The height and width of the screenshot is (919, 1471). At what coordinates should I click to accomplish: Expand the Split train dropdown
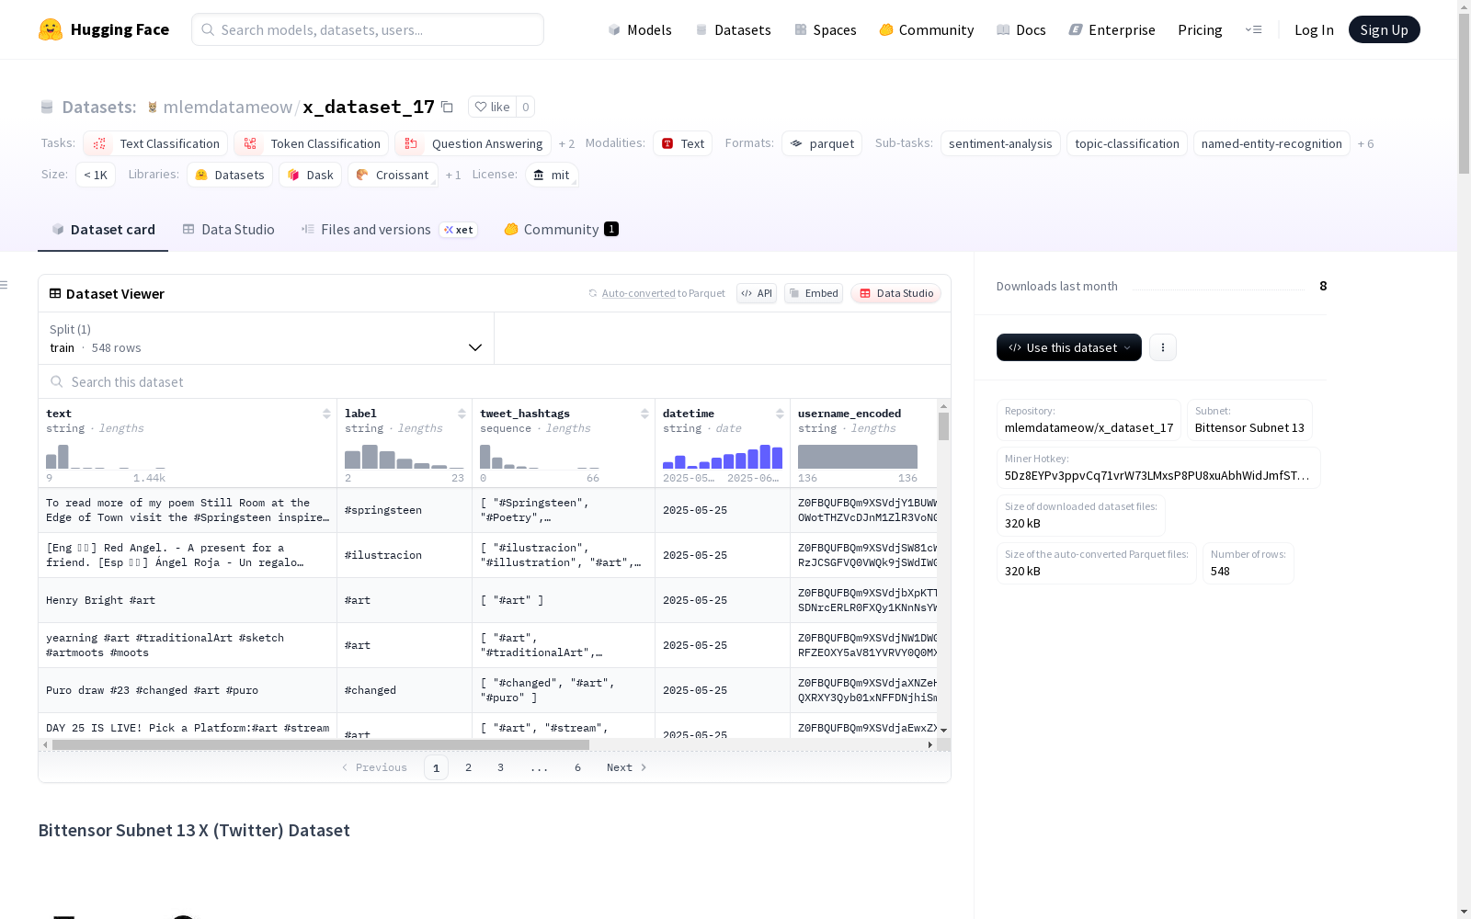(x=266, y=338)
